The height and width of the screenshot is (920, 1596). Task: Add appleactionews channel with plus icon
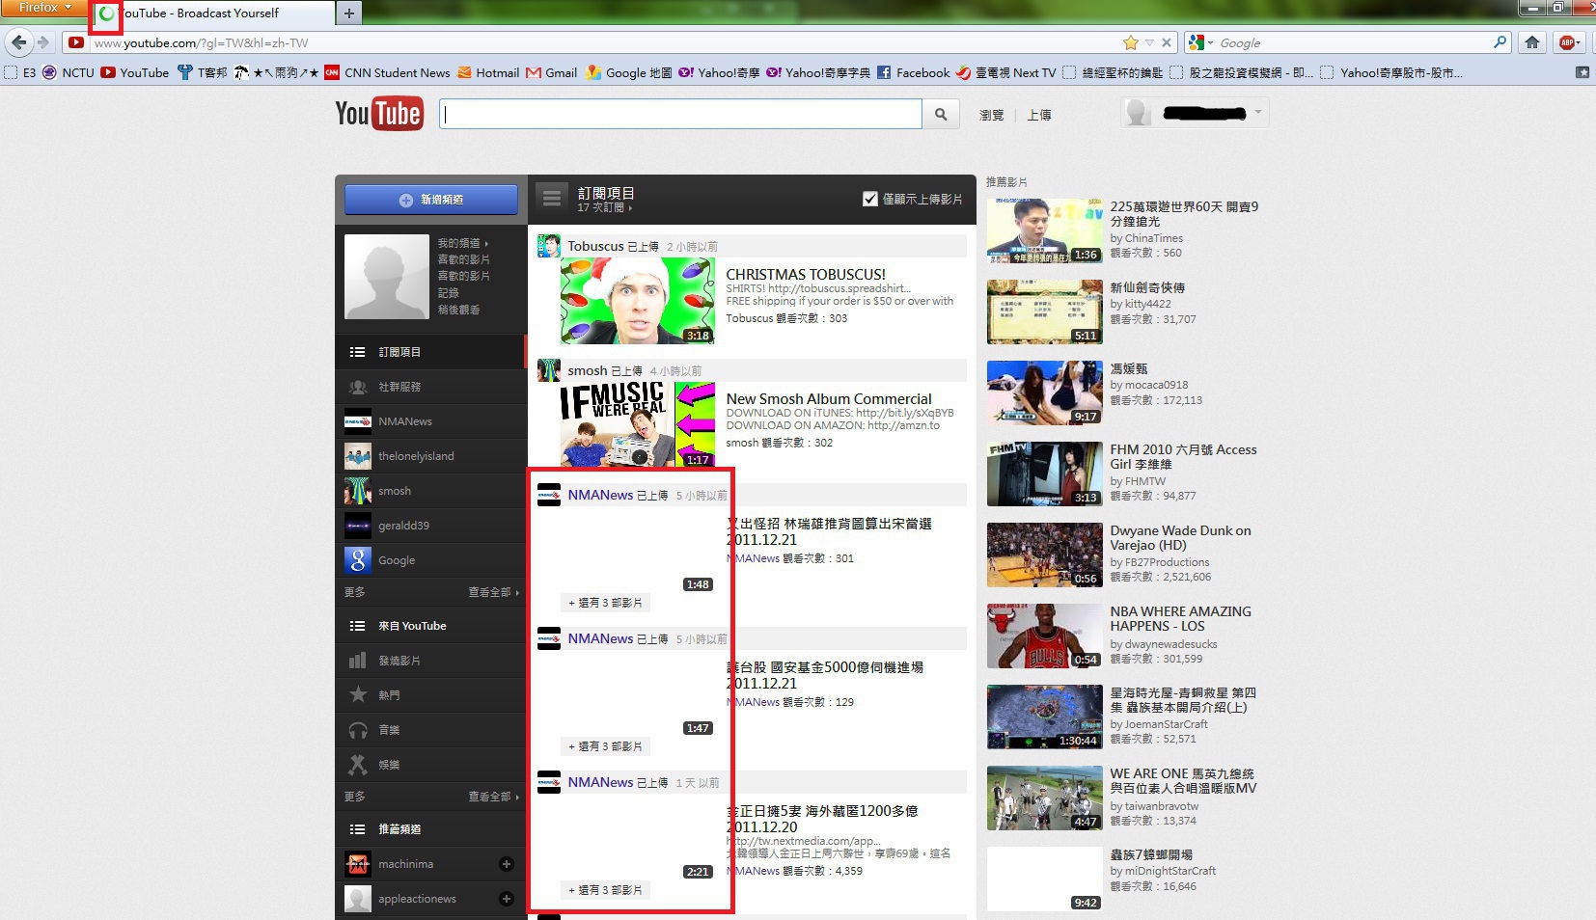click(507, 899)
